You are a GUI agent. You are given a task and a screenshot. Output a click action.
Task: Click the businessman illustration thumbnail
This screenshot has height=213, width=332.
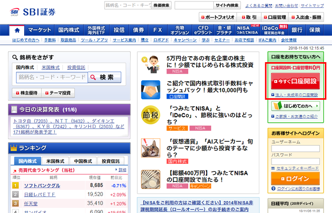(150, 65)
